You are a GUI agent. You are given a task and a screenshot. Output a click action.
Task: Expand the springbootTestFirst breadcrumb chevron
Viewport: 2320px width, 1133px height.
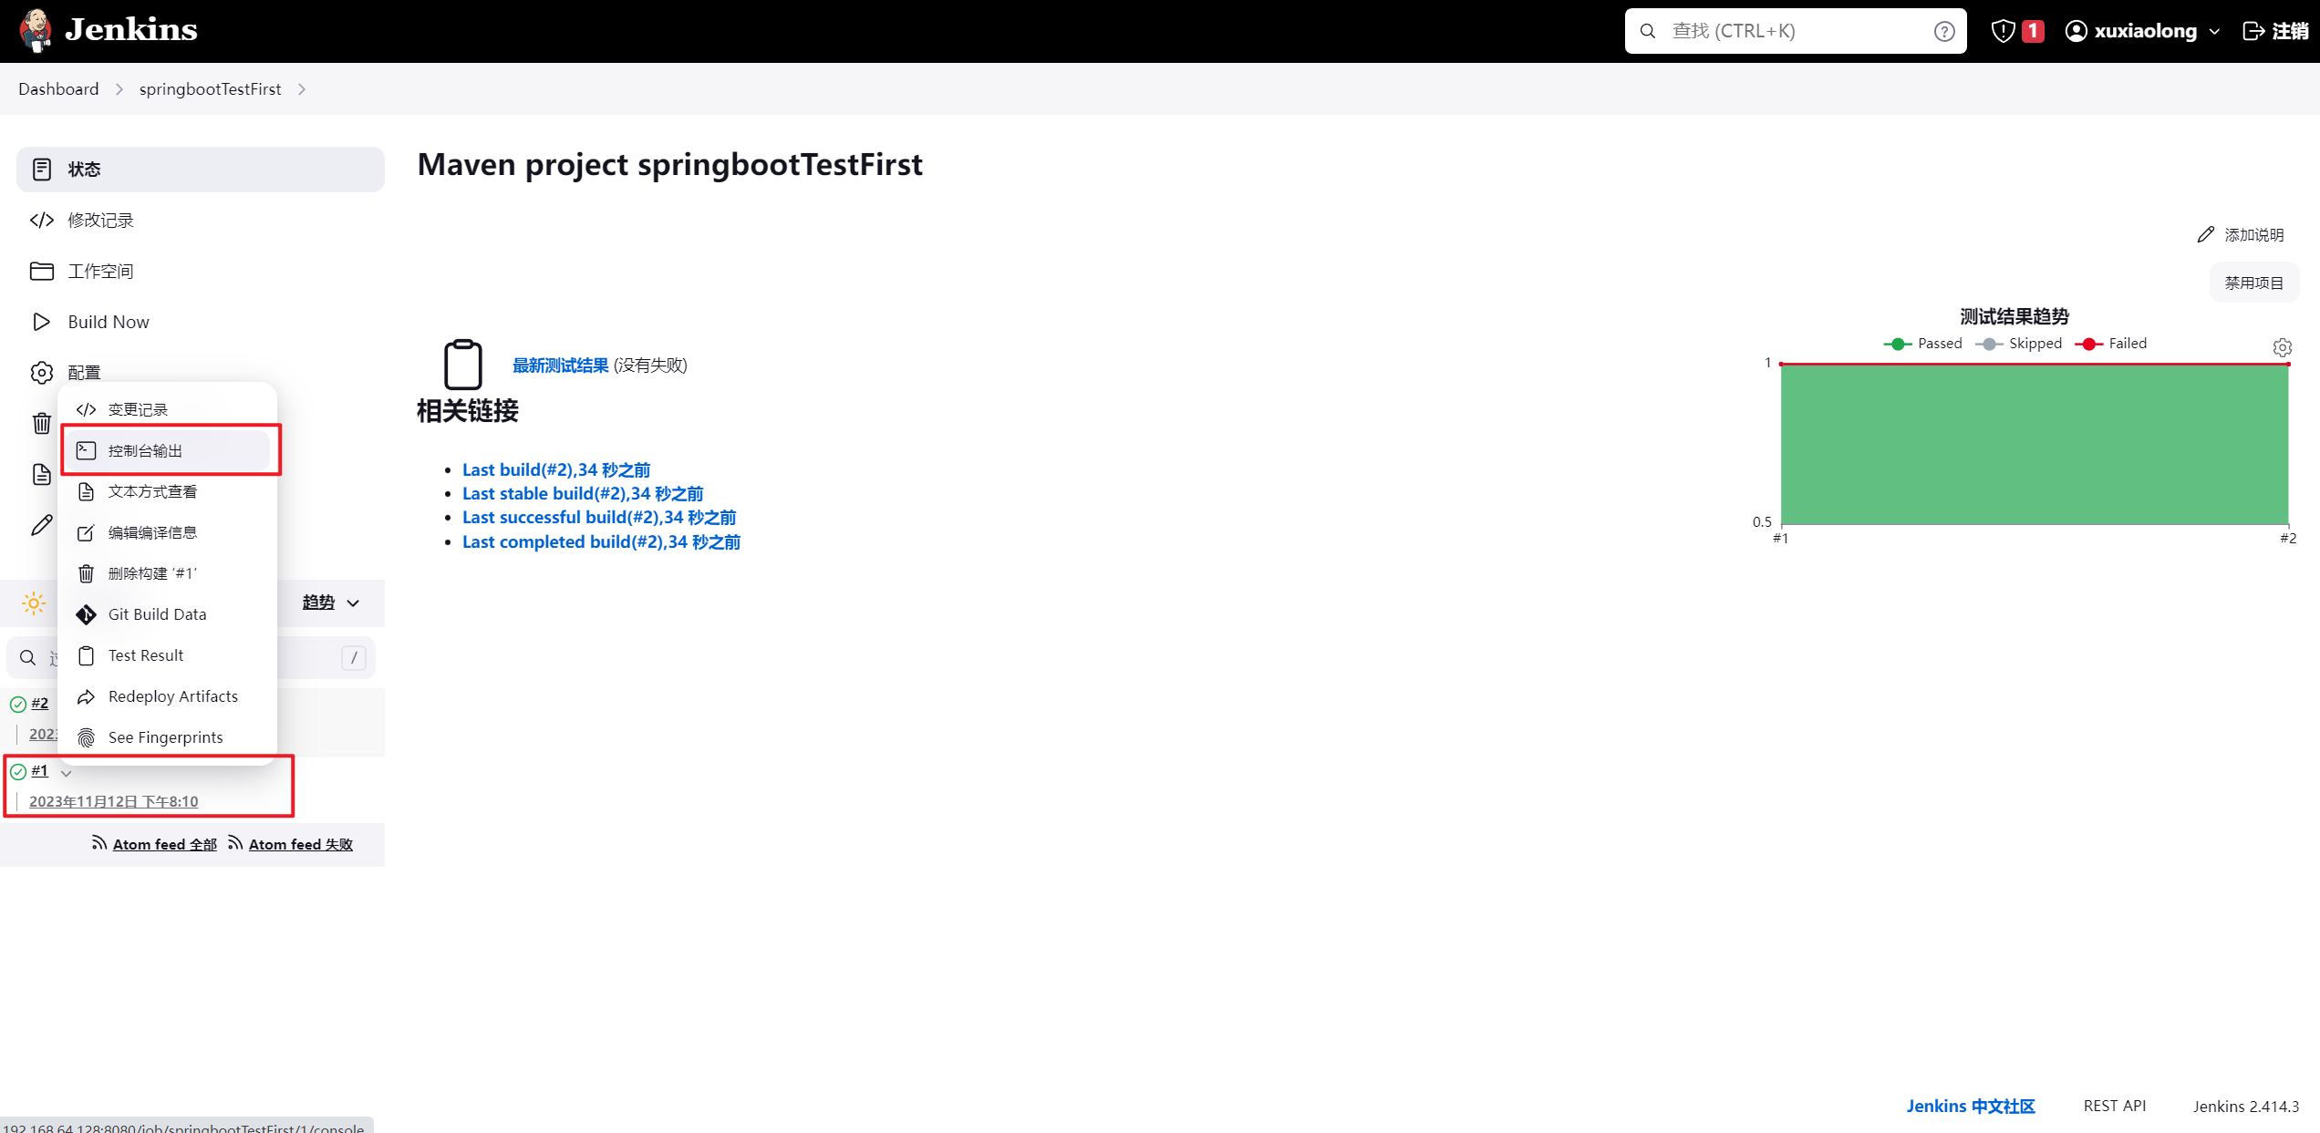[302, 89]
